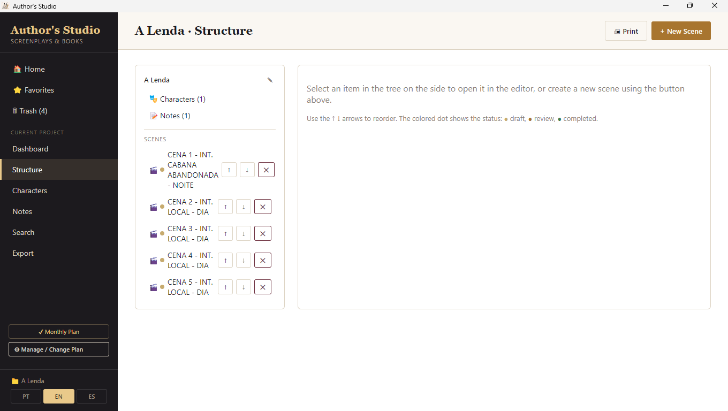Click the A Lenda project folder label
The image size is (728, 411).
click(28, 381)
